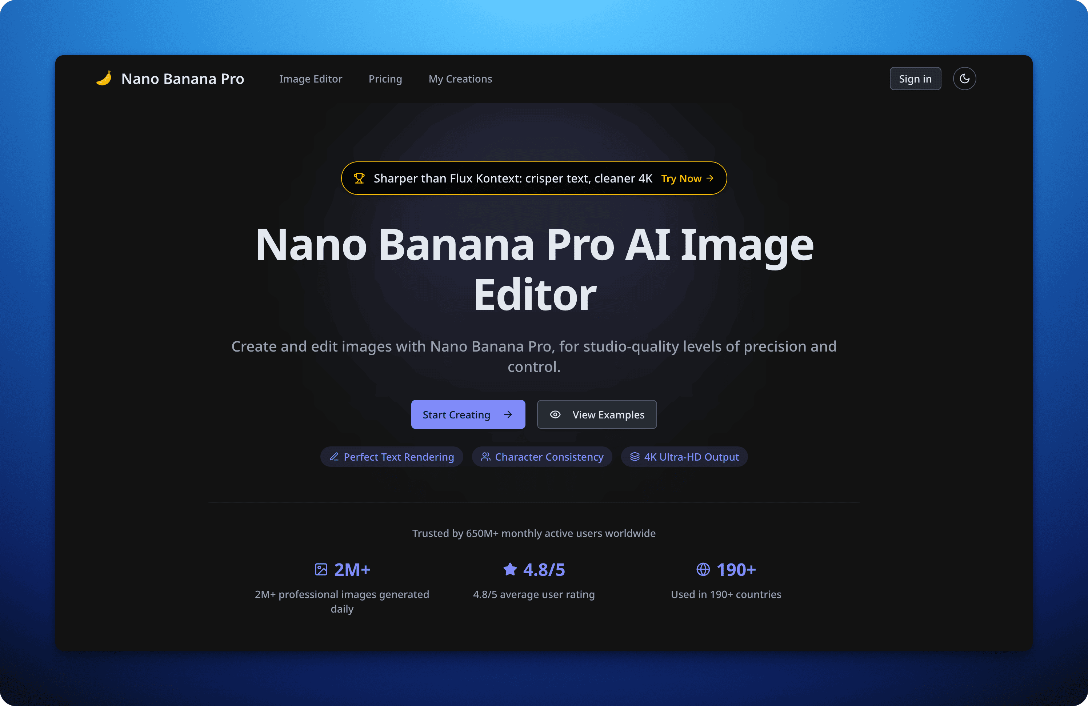Open the Pricing page
The height and width of the screenshot is (706, 1088).
coord(385,79)
